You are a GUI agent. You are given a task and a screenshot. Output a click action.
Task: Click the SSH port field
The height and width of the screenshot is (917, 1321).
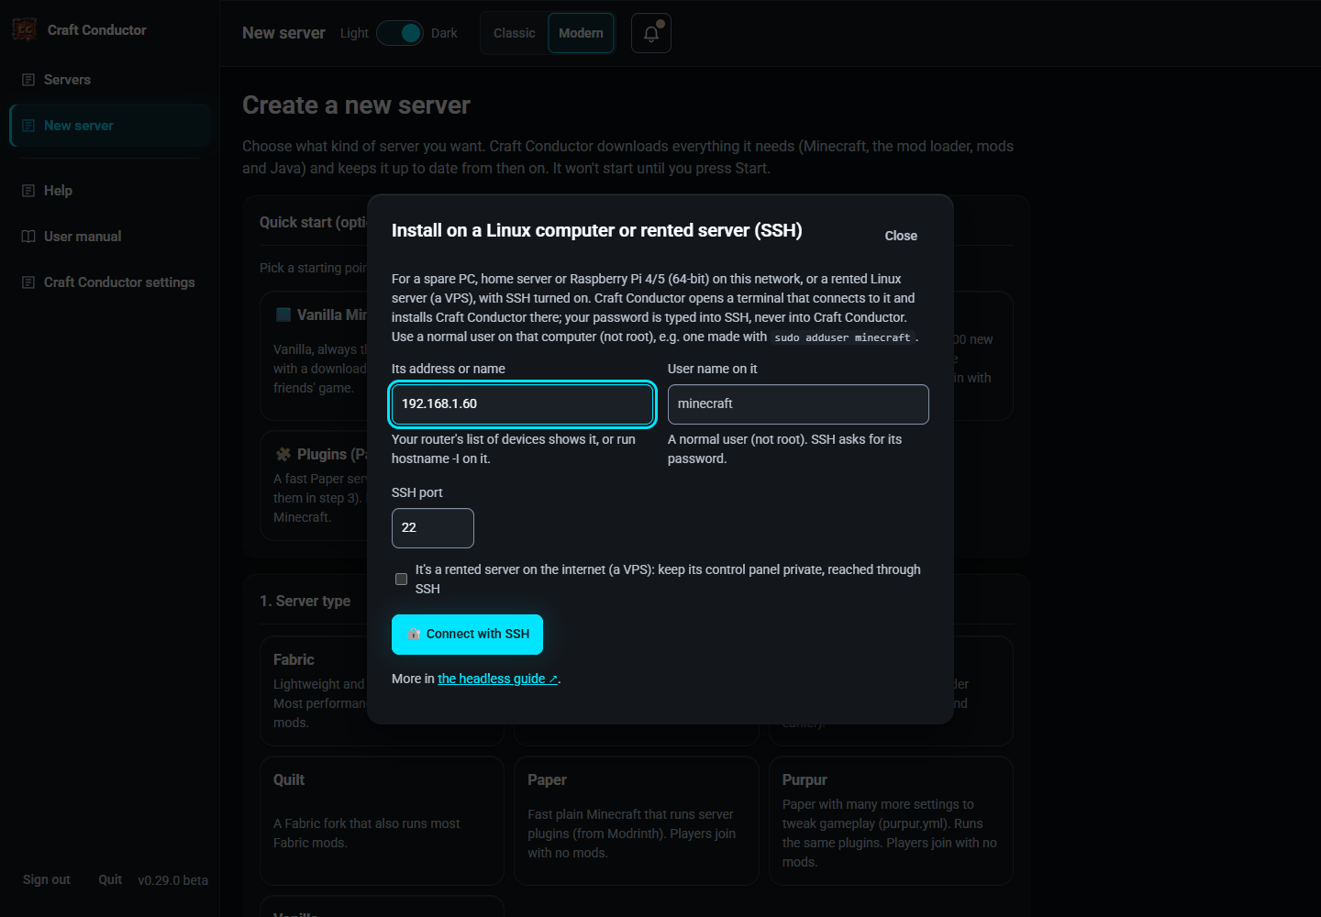coord(433,528)
